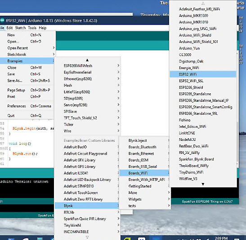This screenshot has height=240, width=246.
Task: Select Save As... menu entry
Action: tap(27, 81)
